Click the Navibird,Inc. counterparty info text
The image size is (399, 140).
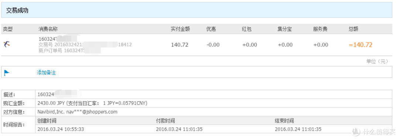tap(77, 112)
